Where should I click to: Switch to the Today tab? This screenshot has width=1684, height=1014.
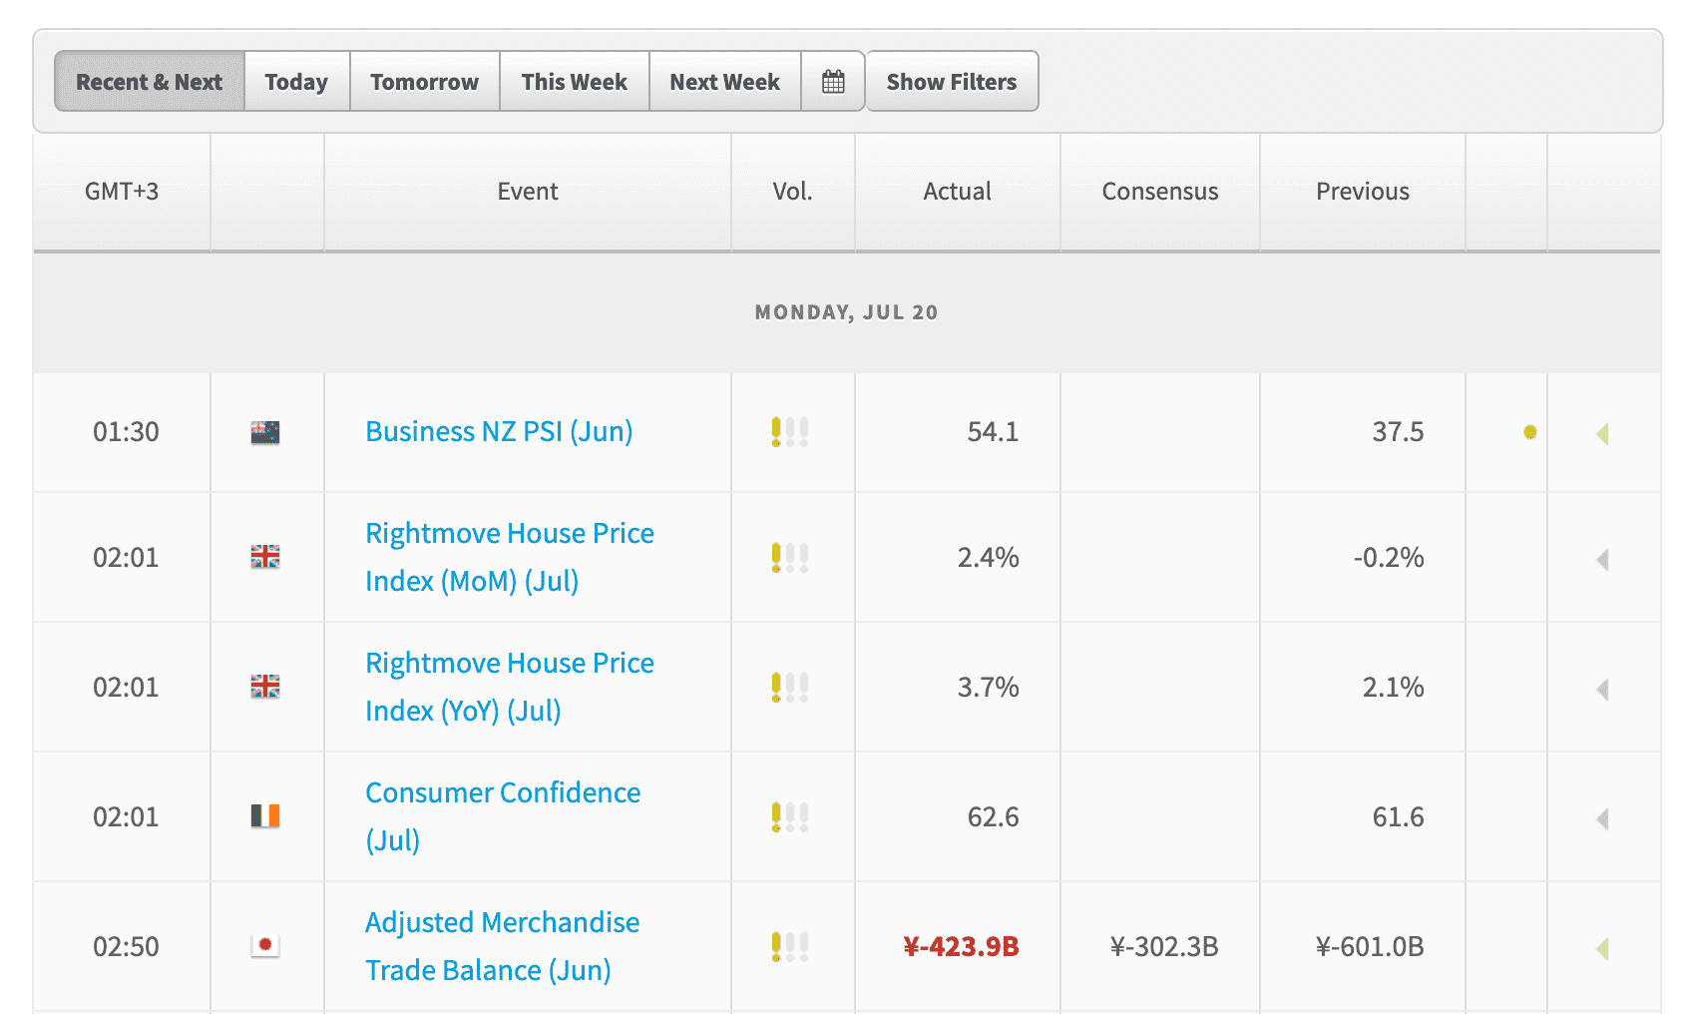click(296, 82)
